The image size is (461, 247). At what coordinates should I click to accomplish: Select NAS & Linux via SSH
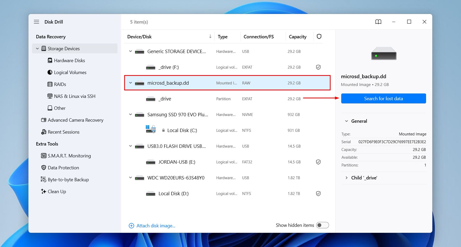coord(75,96)
